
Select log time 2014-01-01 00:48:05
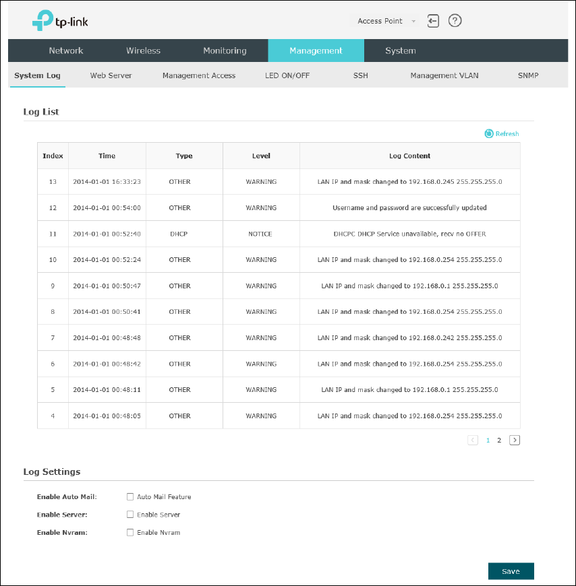[x=107, y=416]
